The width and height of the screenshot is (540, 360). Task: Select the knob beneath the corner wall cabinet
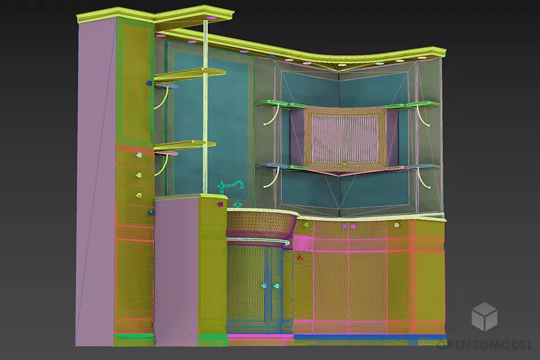[x=344, y=164]
